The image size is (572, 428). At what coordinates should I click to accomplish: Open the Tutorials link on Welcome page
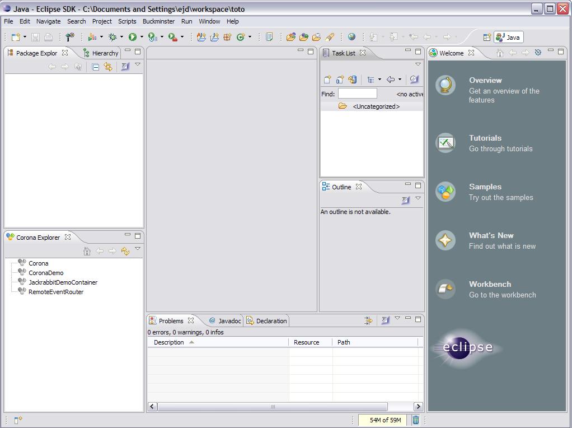pyautogui.click(x=485, y=138)
